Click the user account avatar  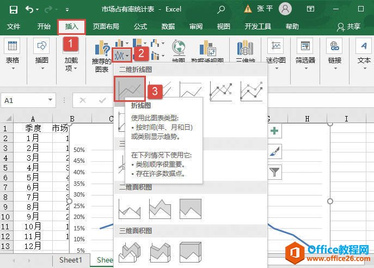click(285, 9)
